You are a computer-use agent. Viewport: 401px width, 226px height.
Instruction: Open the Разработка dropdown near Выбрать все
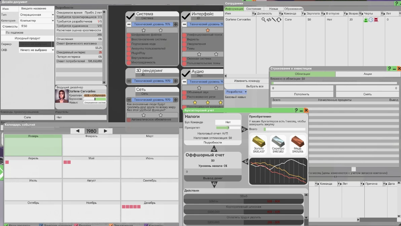(235, 91)
